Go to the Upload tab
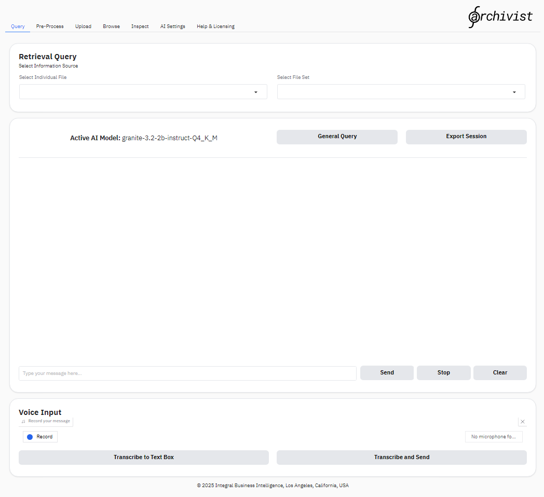Image resolution: width=544 pixels, height=497 pixels. point(83,26)
